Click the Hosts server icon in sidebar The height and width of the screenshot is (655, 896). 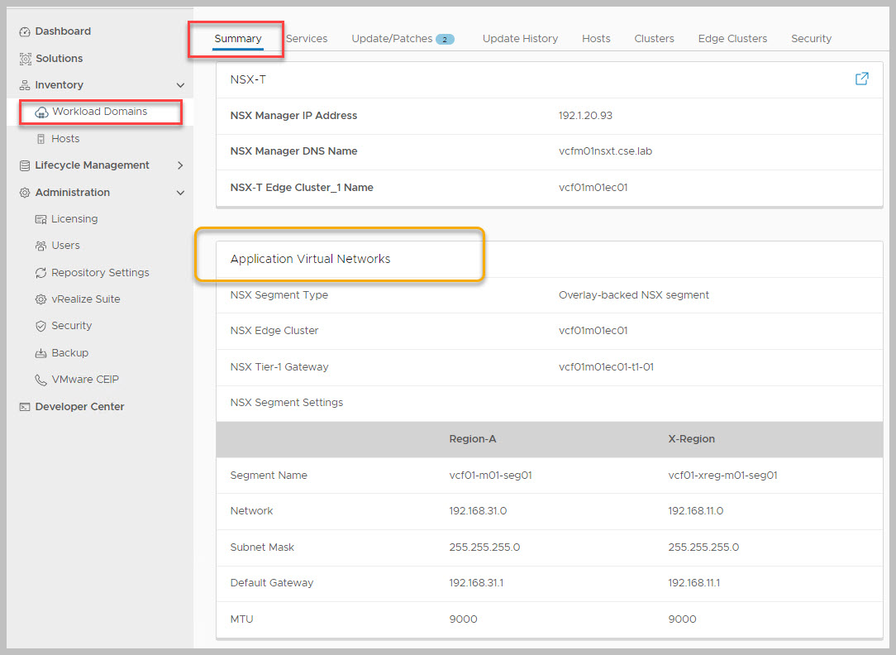pos(41,139)
